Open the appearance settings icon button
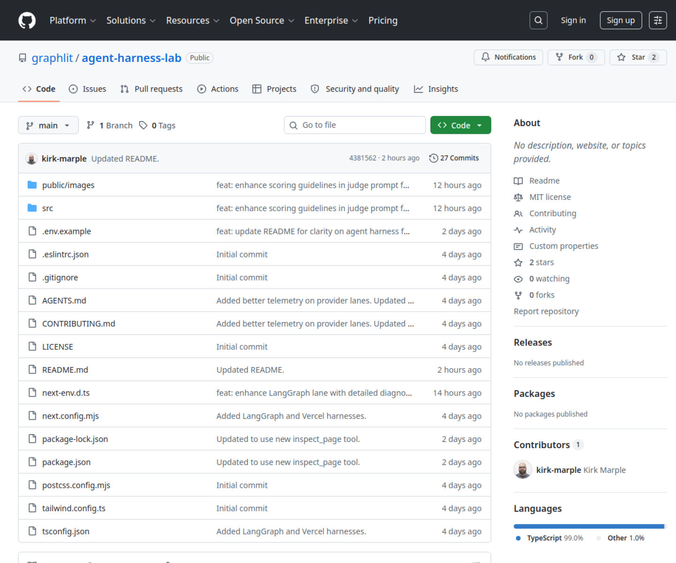Screen dimensions: 676x563 (658, 20)
